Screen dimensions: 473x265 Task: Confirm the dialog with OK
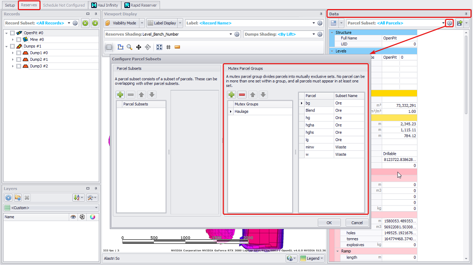(329, 223)
